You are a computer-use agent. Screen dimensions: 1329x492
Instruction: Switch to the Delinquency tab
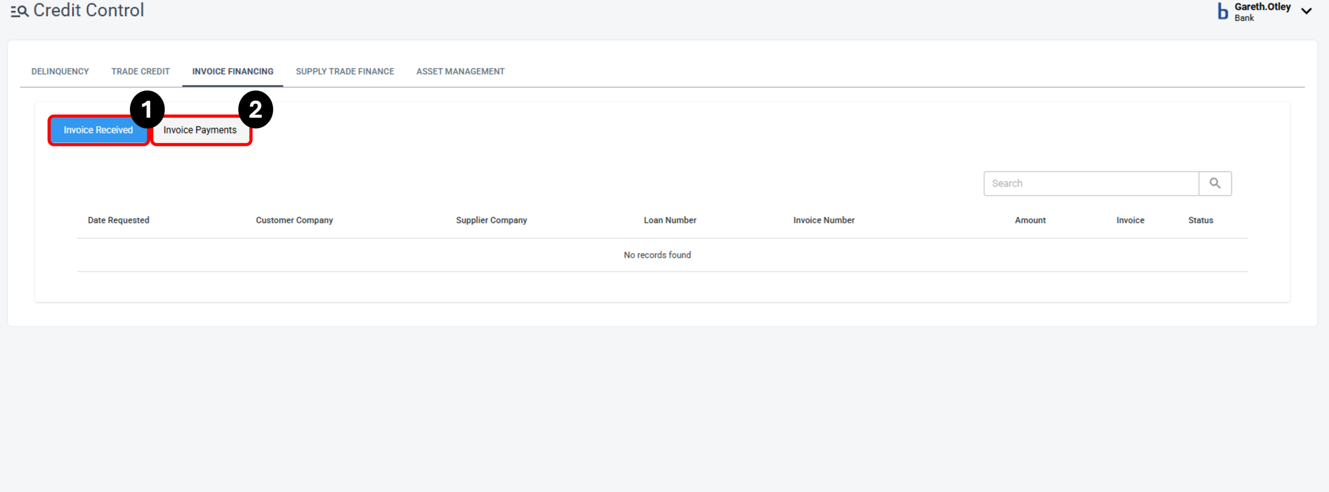(x=60, y=71)
